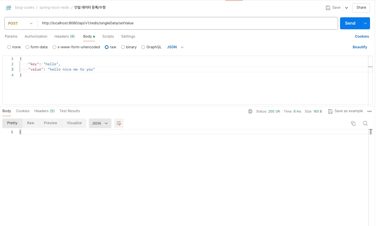
Task: Open the POST method dropdown
Action: pyautogui.click(x=20, y=23)
